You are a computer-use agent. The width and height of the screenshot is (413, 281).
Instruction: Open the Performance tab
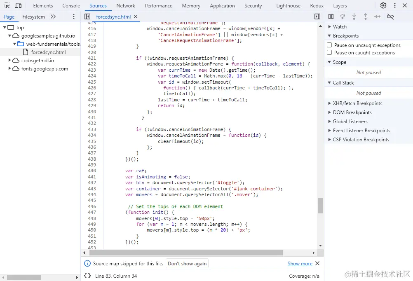159,5
